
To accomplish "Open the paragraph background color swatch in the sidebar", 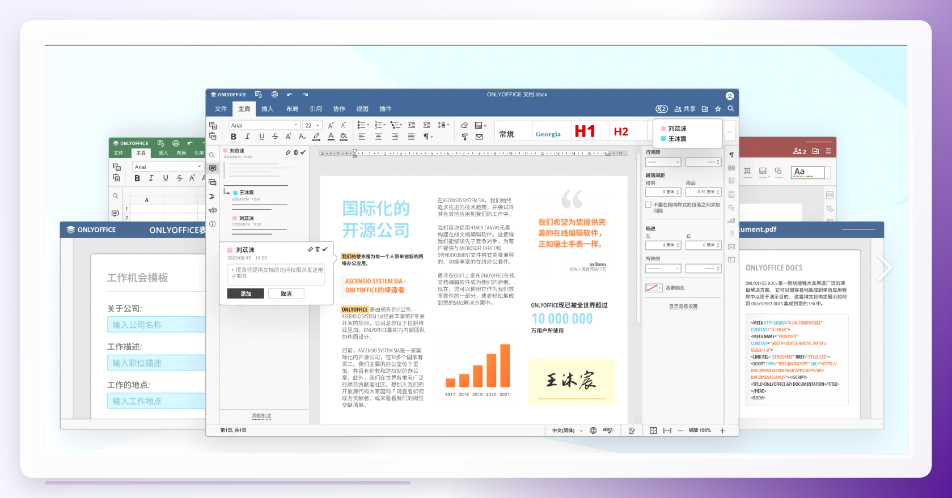I will (x=654, y=288).
